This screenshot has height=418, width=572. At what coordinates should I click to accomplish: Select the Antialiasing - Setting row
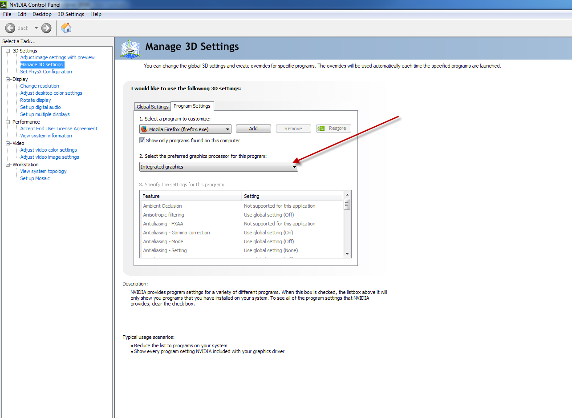pos(242,250)
